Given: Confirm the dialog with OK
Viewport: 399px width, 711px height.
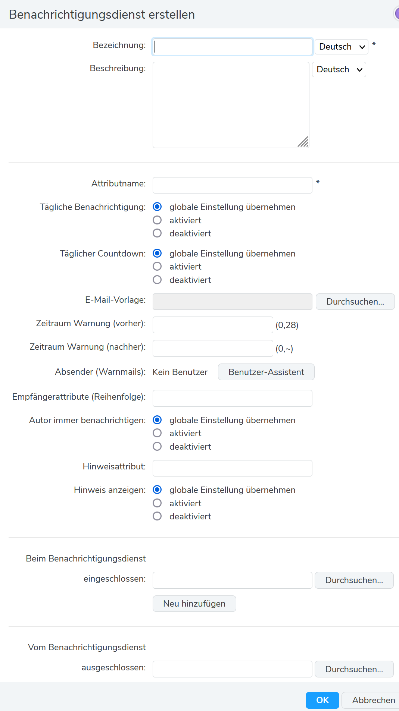Looking at the screenshot, I should point(322,700).
